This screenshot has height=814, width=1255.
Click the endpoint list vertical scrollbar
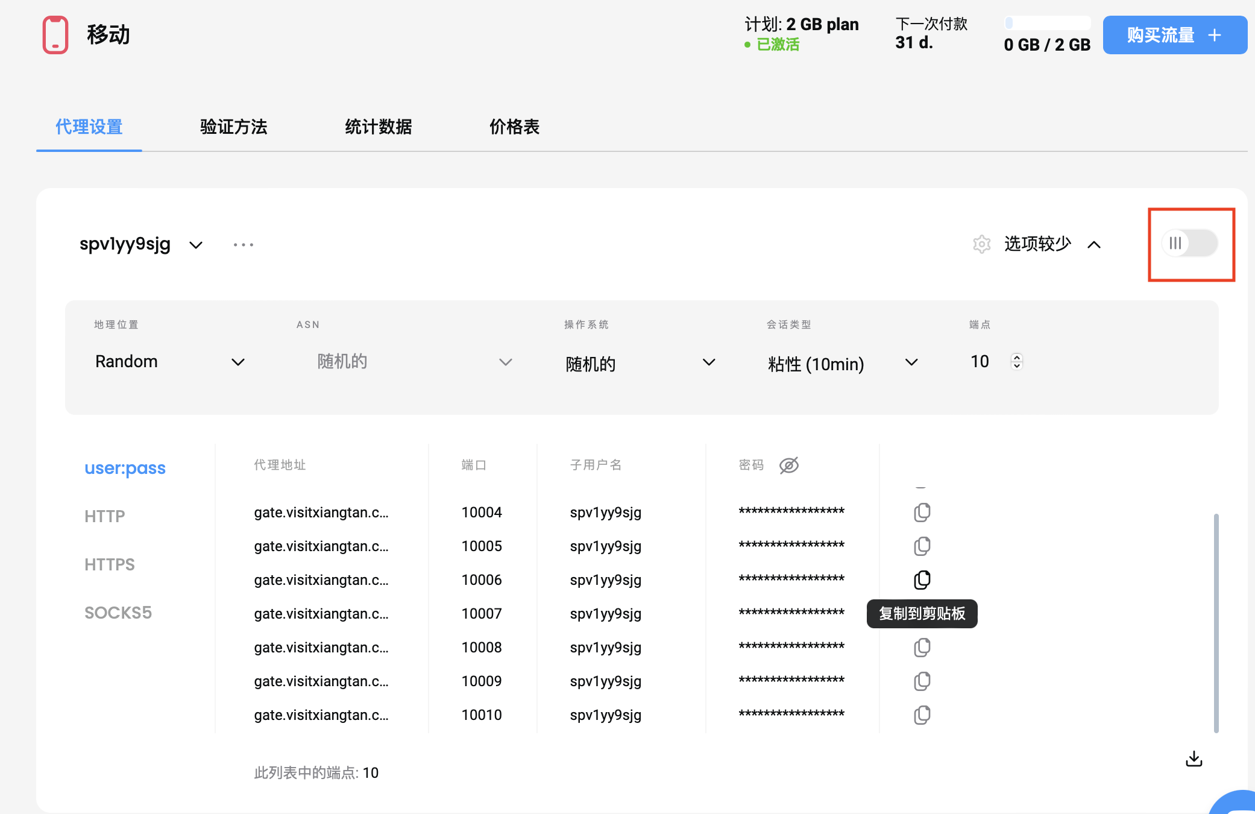1216,623
